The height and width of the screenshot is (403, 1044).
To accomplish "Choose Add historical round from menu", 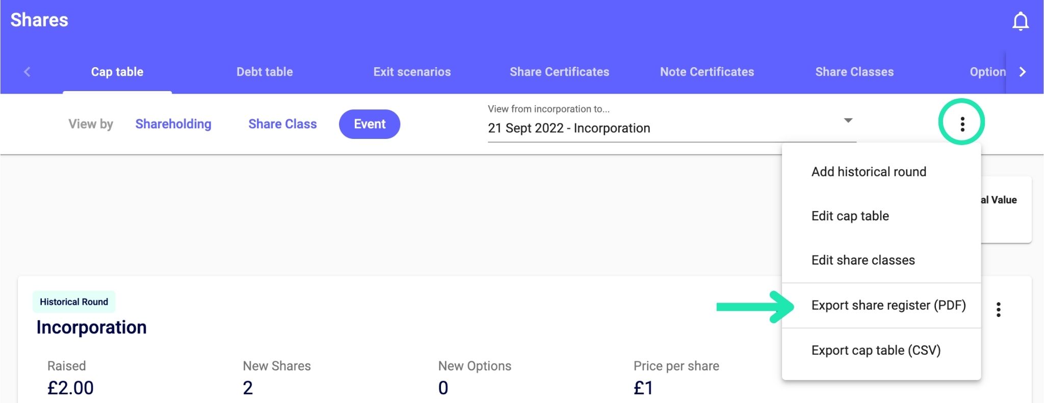I will coord(869,172).
